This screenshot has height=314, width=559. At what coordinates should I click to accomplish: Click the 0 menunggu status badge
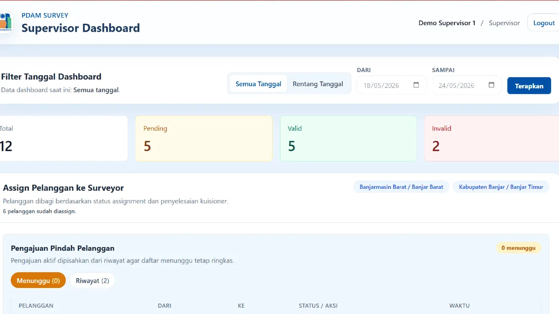[518, 248]
